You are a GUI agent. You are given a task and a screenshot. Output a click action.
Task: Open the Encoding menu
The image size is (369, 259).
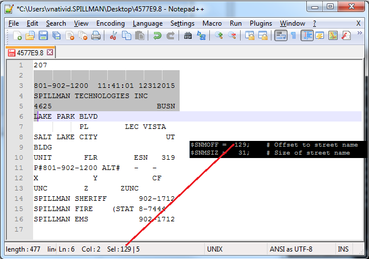[111, 23]
